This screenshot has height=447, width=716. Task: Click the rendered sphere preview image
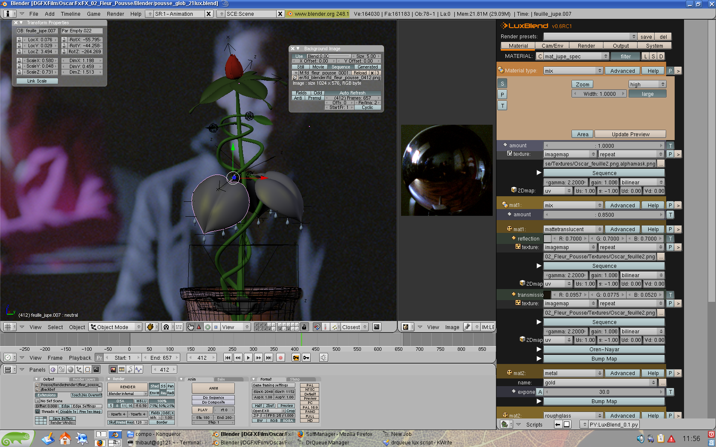pyautogui.click(x=447, y=170)
